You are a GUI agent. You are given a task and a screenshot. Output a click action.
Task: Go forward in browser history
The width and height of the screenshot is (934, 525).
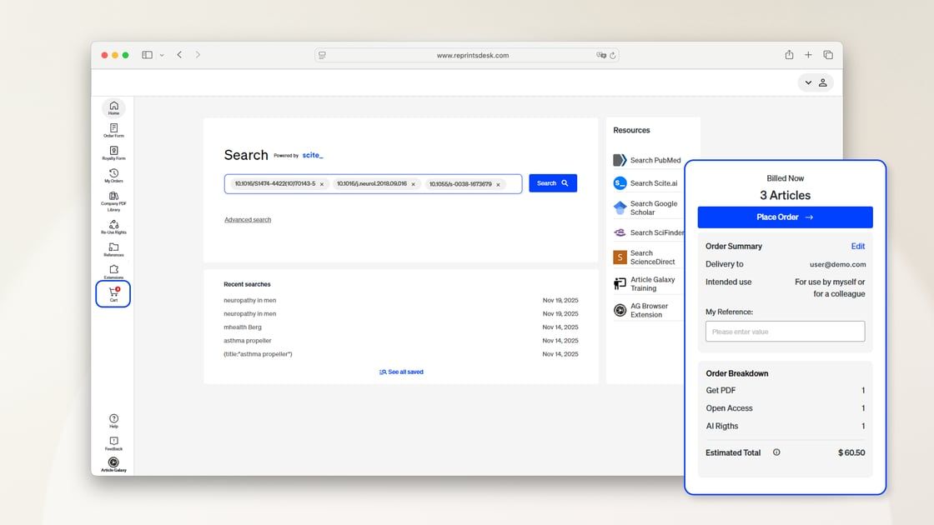click(198, 55)
